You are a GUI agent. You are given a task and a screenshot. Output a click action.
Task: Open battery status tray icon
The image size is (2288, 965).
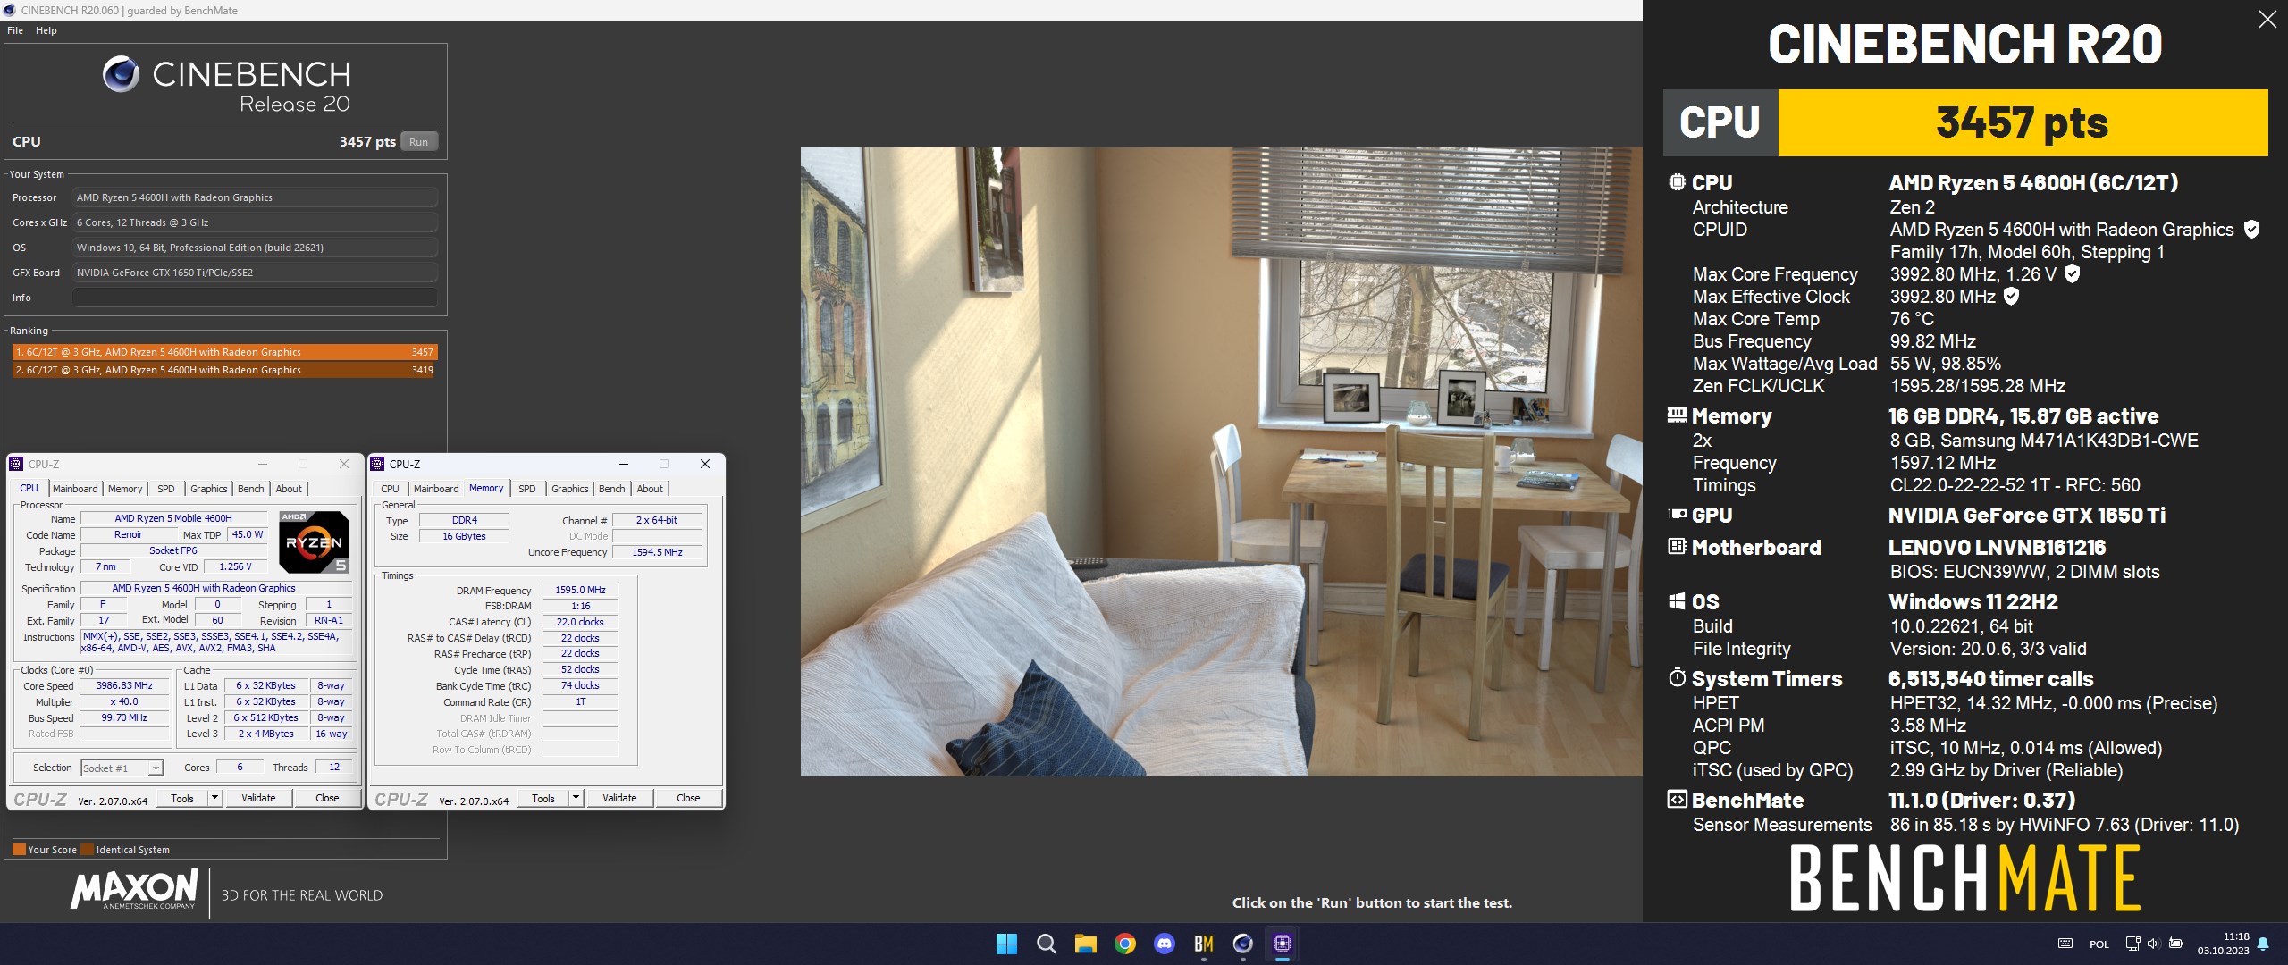click(2176, 944)
